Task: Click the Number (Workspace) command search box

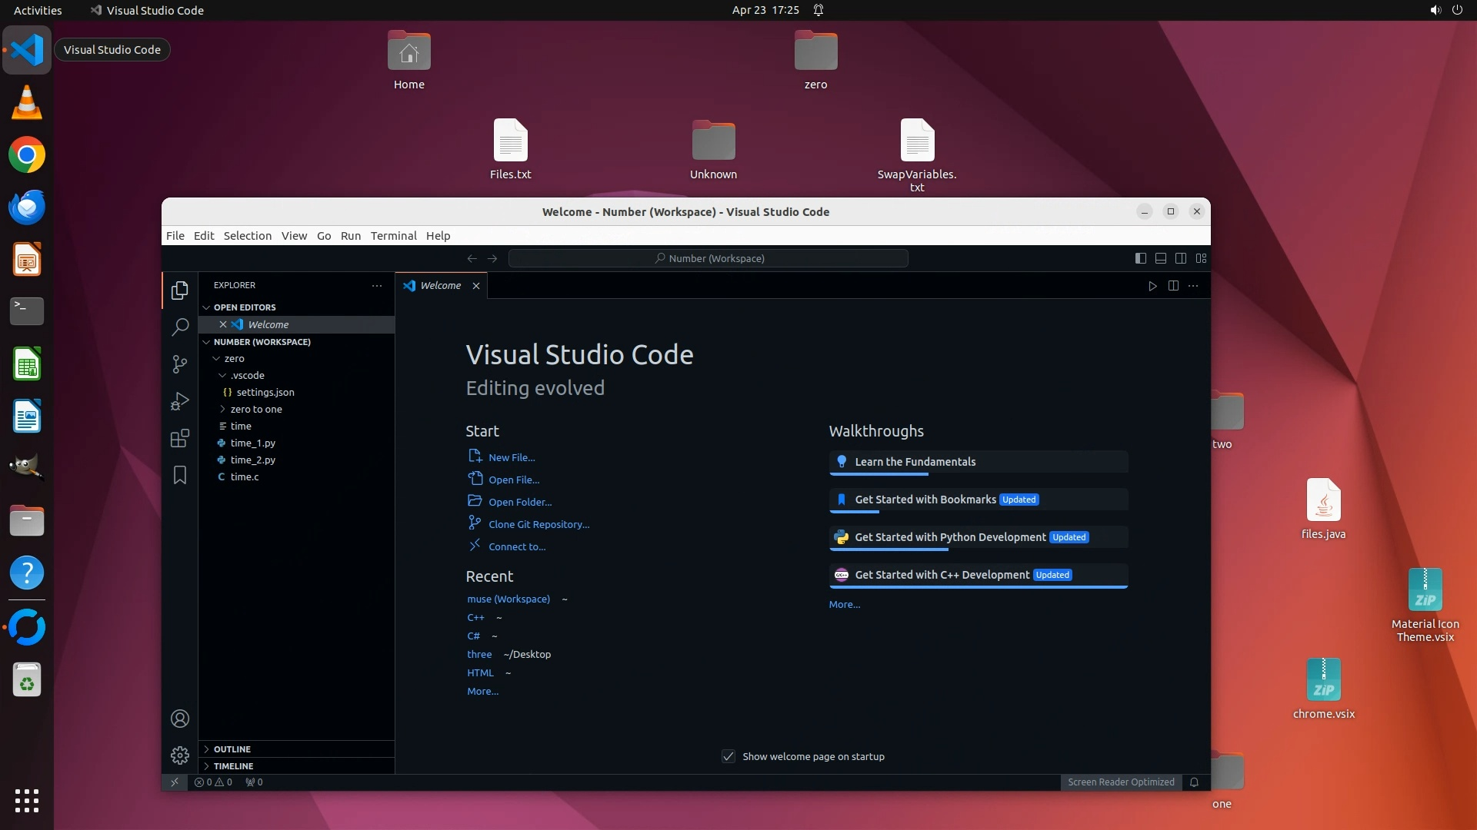Action: point(708,258)
